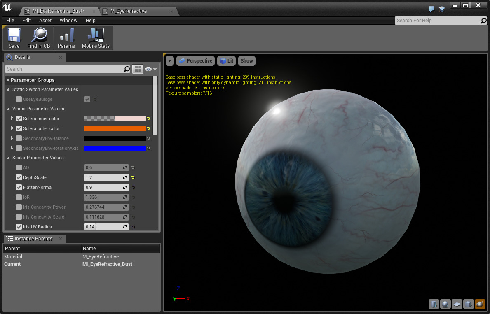This screenshot has height=314, width=490.
Task: Click the plane preview mesh icon
Action: 457,304
